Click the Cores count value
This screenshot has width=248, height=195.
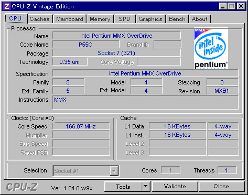(x=170, y=170)
